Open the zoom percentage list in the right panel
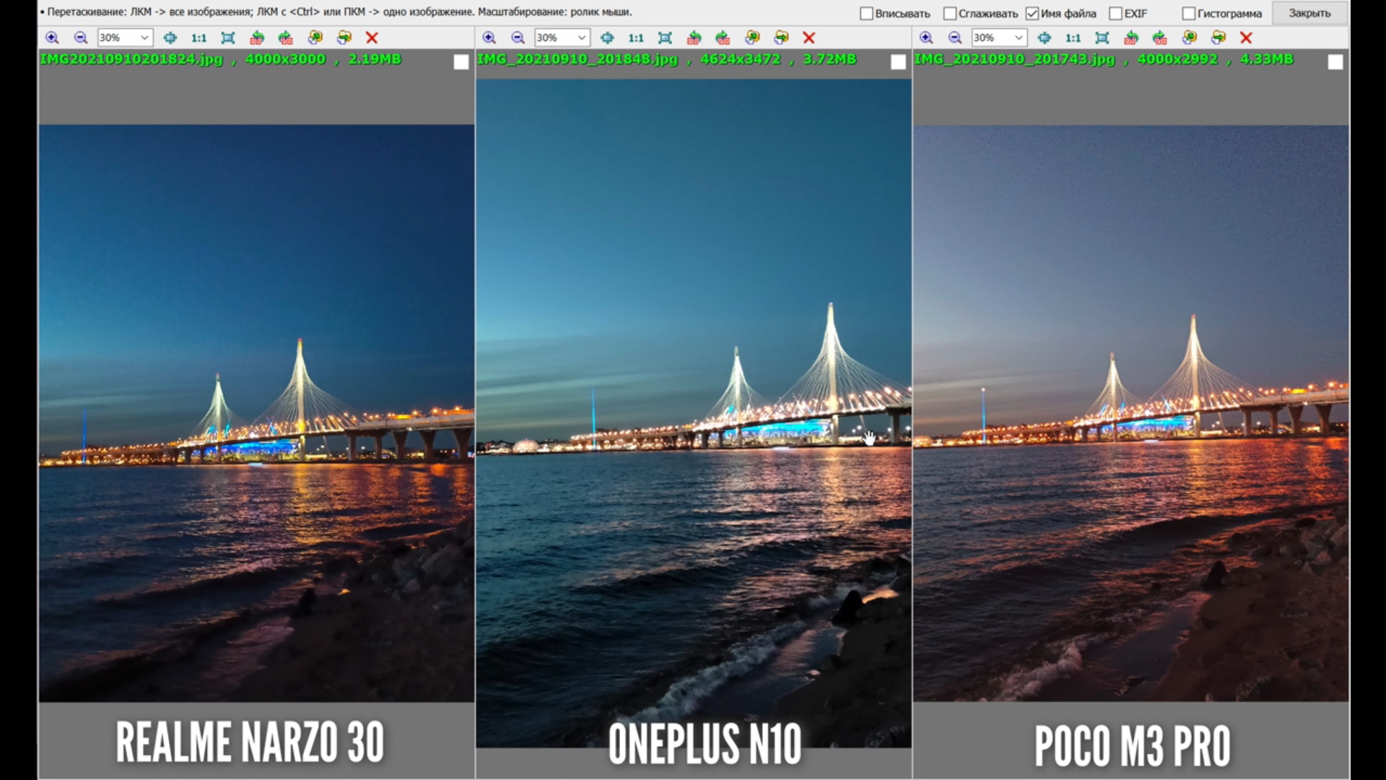 pos(1018,38)
